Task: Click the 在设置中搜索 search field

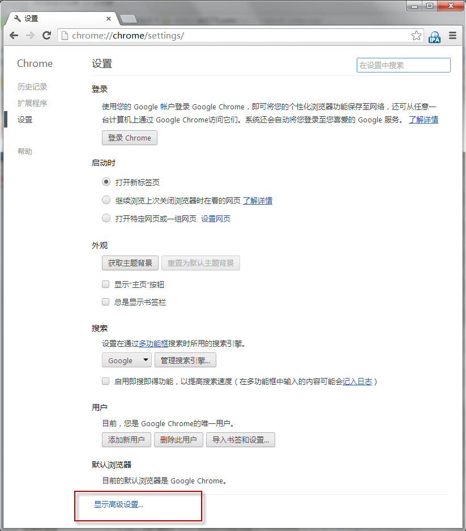Action: click(403, 65)
